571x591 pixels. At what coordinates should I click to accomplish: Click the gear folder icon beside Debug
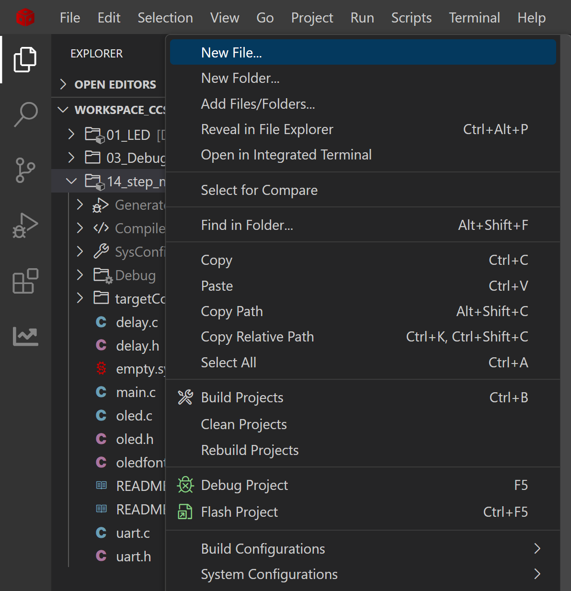(103, 275)
